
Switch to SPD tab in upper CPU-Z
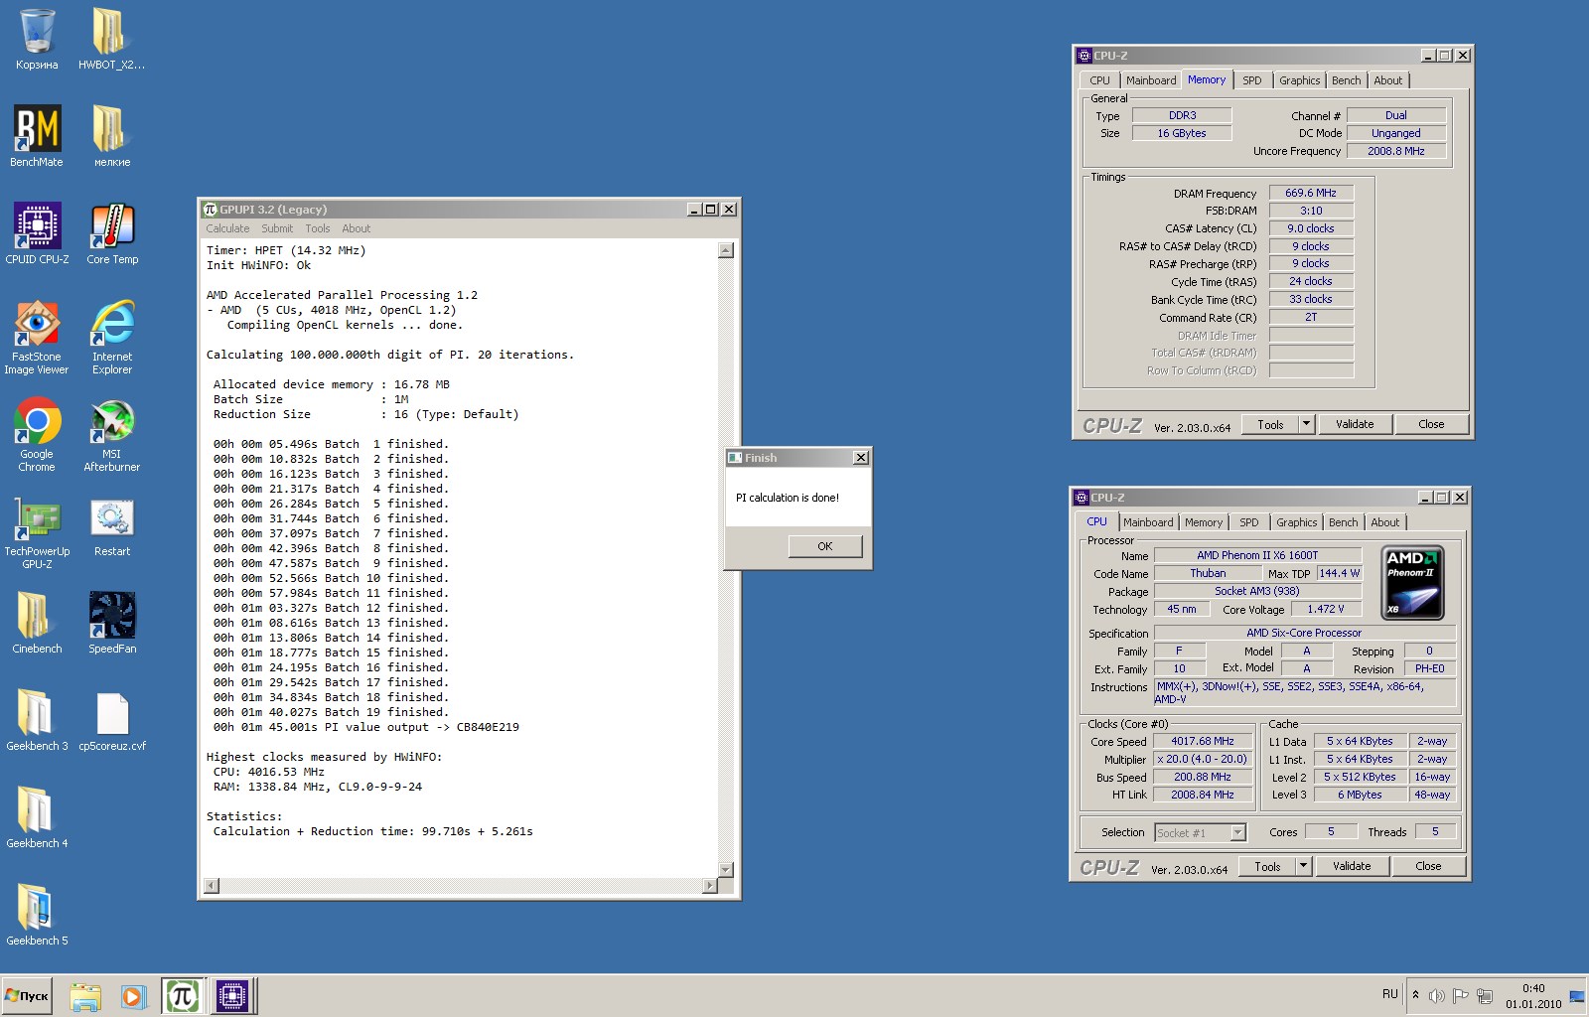click(x=1251, y=80)
